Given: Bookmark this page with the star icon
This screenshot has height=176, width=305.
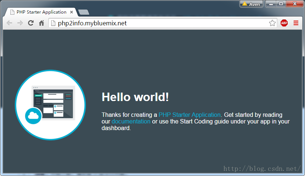Looking at the screenshot, I should coord(272,23).
